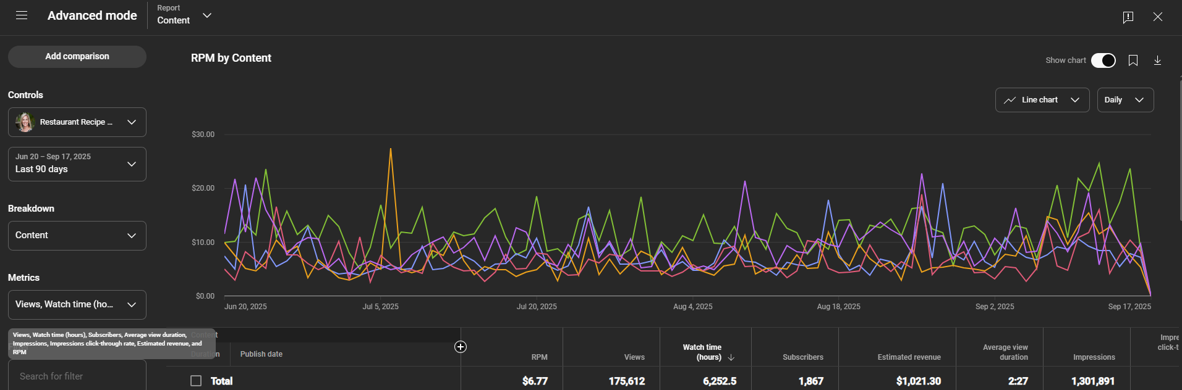Sort by the Subscribers column header
1182x390 pixels.
[x=803, y=357]
